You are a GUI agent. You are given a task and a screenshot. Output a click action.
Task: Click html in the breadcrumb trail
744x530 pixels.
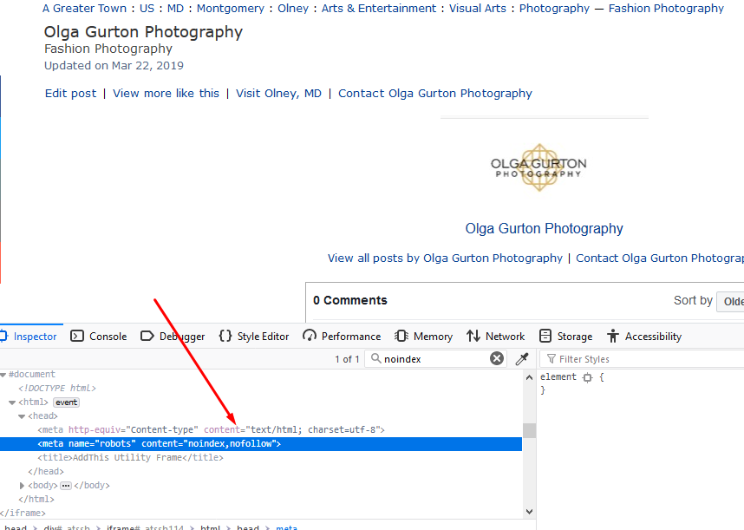(210, 527)
